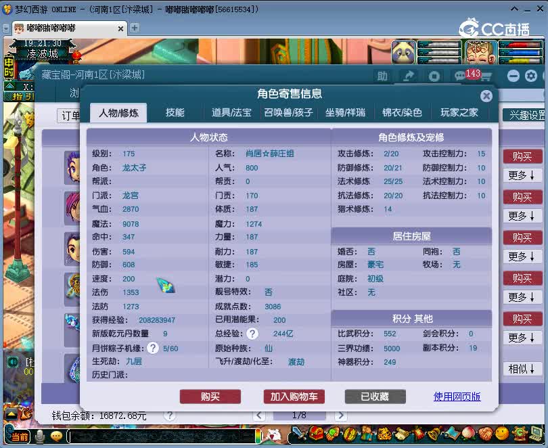The width and height of the screenshot is (548, 448).
Task: Click the 兴趣设置 button in 藏宝阁 window
Action: pos(525,115)
